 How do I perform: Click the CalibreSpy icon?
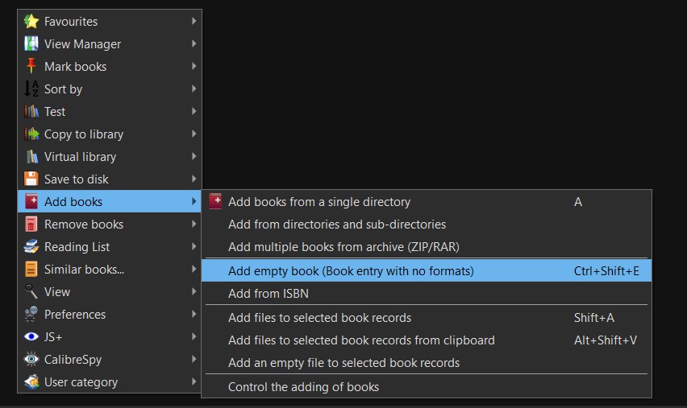[31, 360]
